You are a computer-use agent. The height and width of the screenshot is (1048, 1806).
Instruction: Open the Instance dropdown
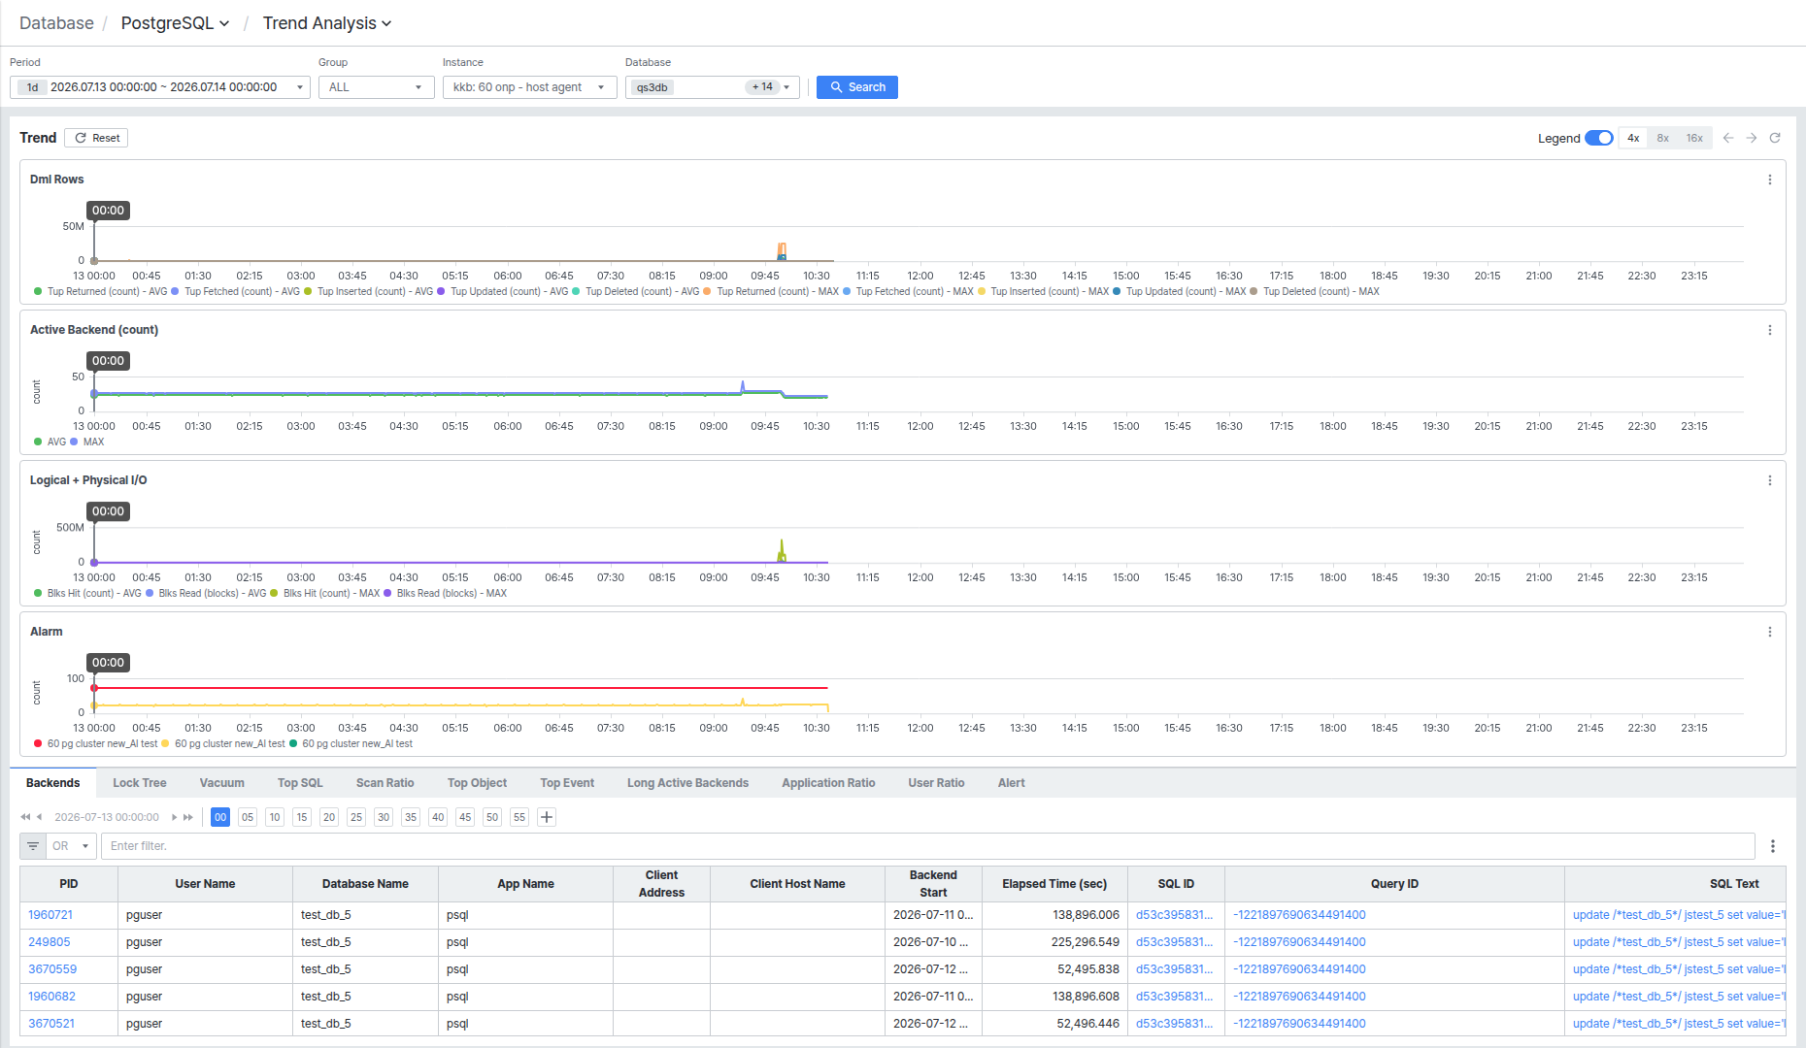(x=529, y=87)
